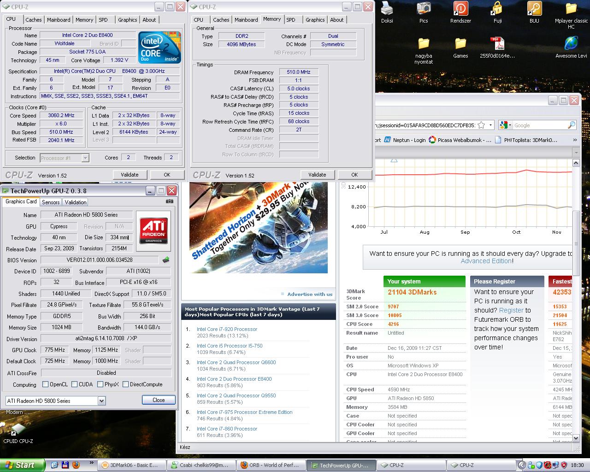Check the DirectCompute checkbox
Image resolution: width=590 pixels, height=472 pixels.
click(125, 384)
